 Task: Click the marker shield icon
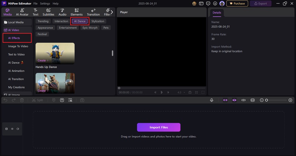(54, 100)
